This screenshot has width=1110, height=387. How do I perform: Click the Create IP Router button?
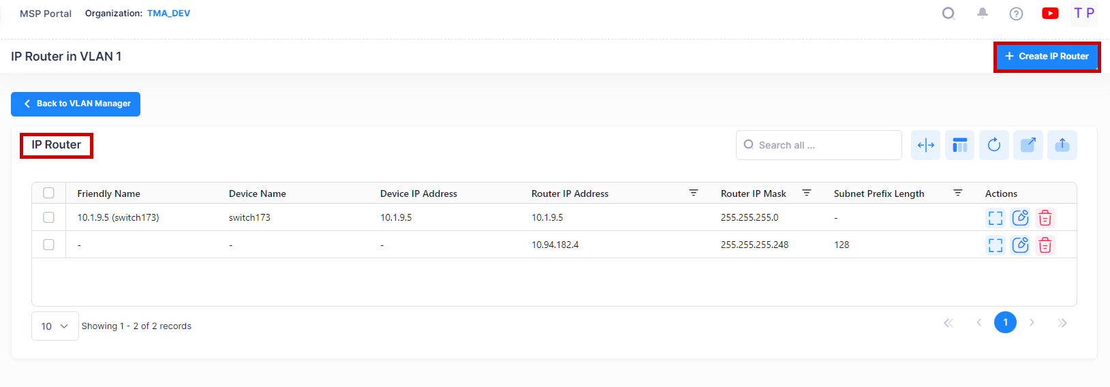click(1047, 57)
